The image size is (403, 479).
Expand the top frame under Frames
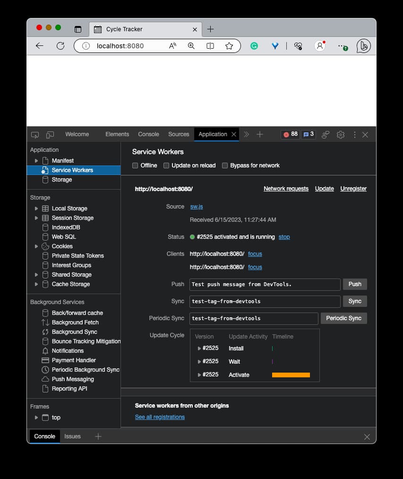[x=36, y=417]
